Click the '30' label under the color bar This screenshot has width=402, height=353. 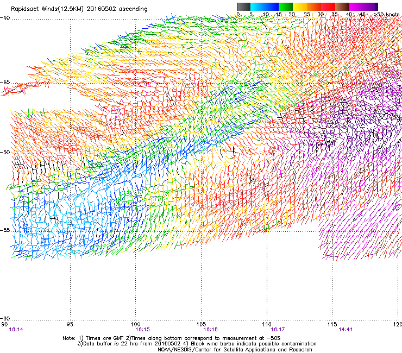coord(321,14)
